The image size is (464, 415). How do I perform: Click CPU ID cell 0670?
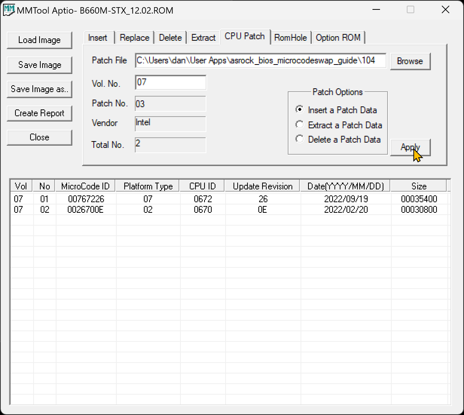[203, 209]
